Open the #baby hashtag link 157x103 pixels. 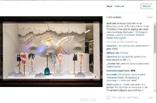pos(110,38)
